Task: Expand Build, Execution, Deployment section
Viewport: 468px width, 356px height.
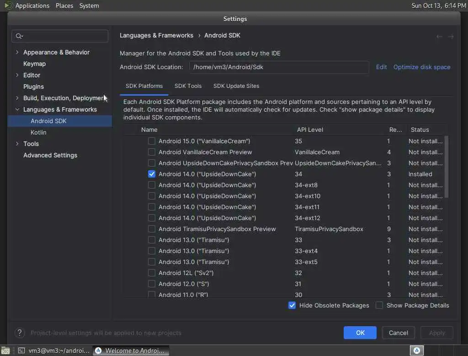Action: tap(17, 98)
